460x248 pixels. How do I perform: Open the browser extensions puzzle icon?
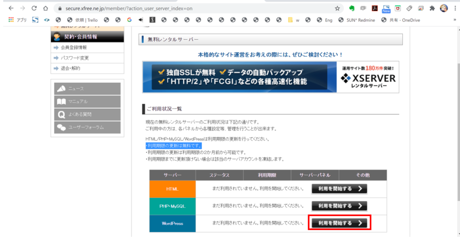point(432,8)
